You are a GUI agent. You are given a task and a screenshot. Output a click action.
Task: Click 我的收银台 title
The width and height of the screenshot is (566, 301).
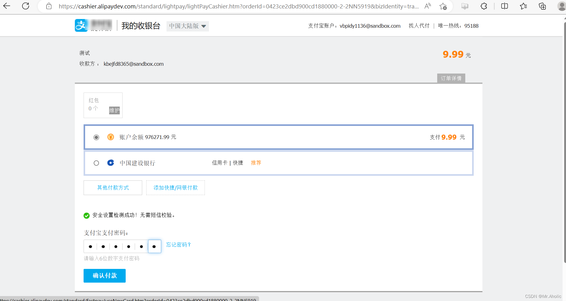pyautogui.click(x=141, y=26)
